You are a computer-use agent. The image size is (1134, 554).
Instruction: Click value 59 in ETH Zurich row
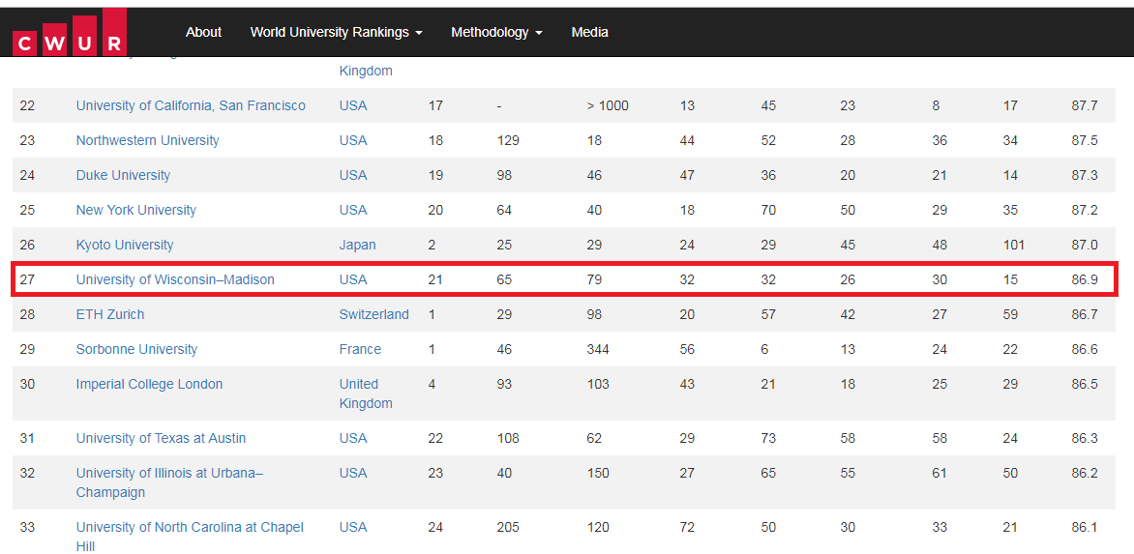pos(1010,314)
